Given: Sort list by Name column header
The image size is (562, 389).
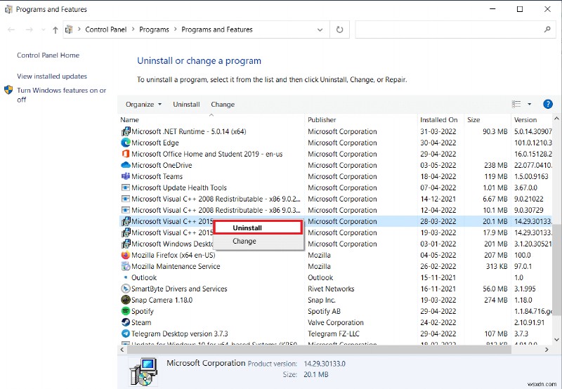Looking at the screenshot, I should tap(211, 119).
